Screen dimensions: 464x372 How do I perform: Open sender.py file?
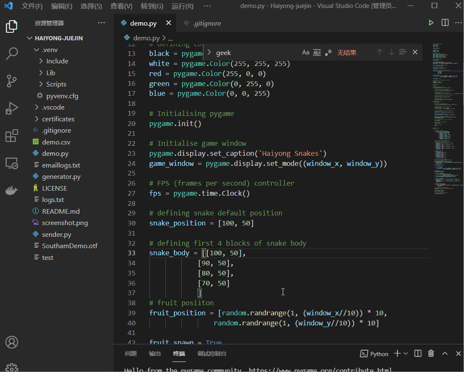click(x=57, y=235)
